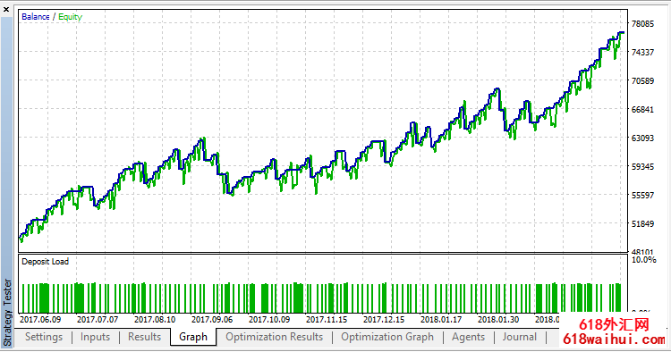The height and width of the screenshot is (352, 671).
Task: Open the Journal tab
Action: (x=520, y=337)
